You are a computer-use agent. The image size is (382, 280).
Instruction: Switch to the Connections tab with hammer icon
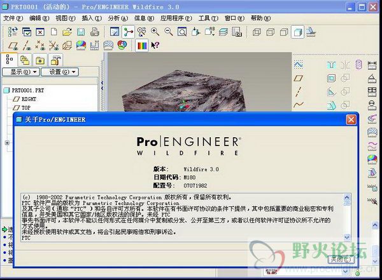coord(55,60)
